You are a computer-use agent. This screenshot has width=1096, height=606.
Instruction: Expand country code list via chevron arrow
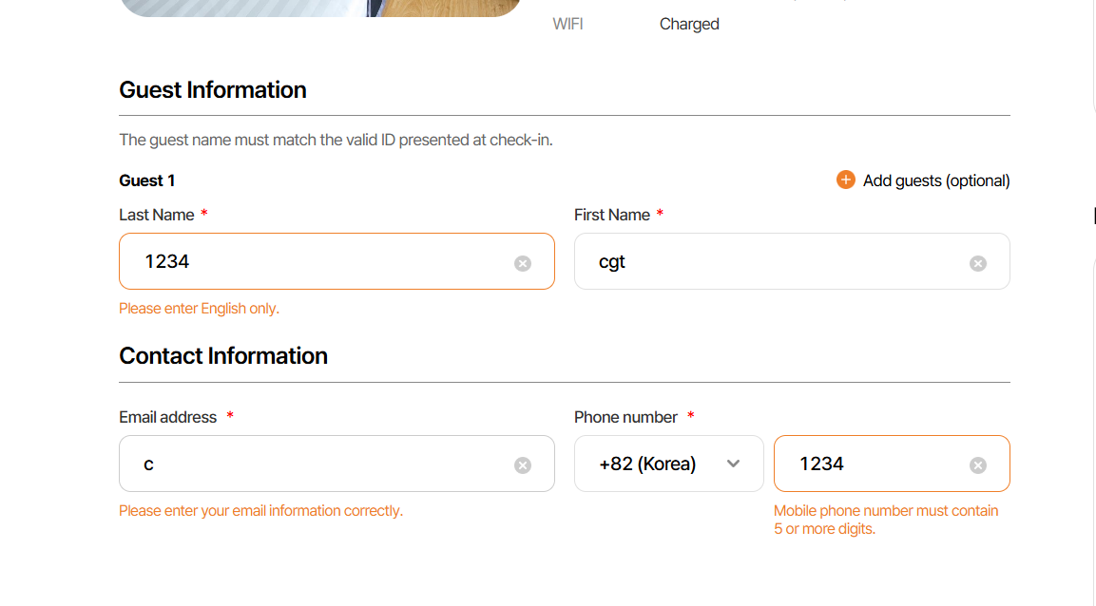(733, 464)
